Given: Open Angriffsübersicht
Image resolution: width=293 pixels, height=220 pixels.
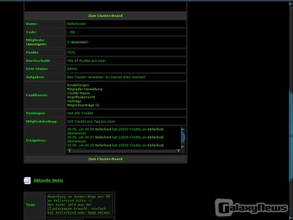Looking at the screenshot, I should (x=81, y=97).
